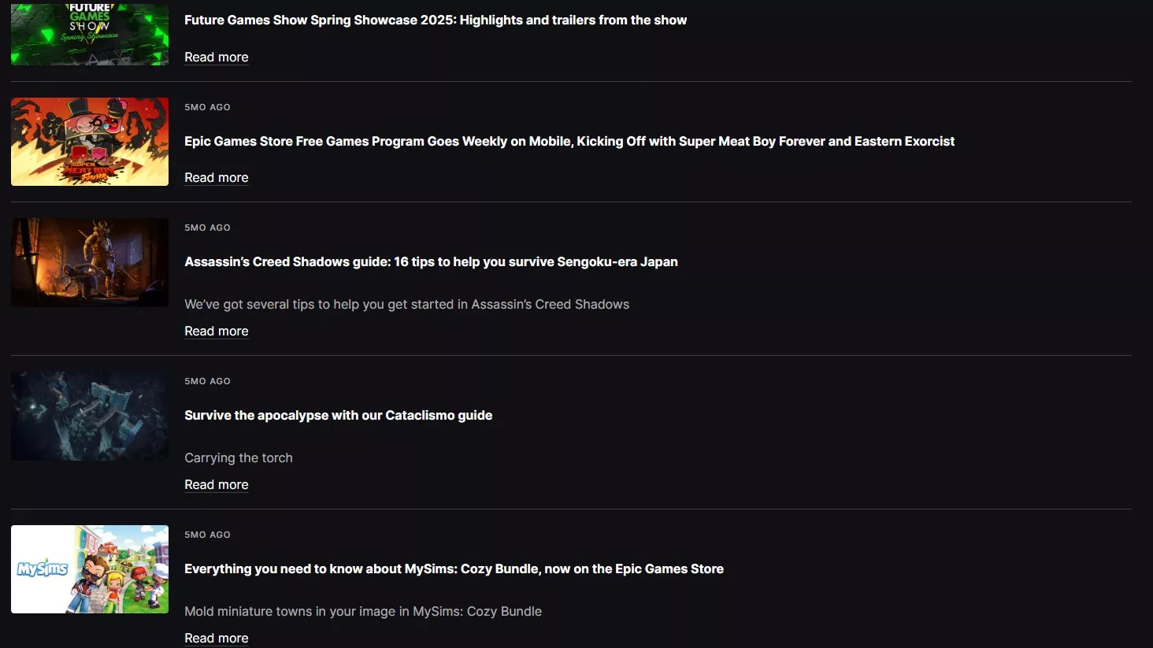Click Read more under MySims Cozy Bundle article

pyautogui.click(x=217, y=638)
